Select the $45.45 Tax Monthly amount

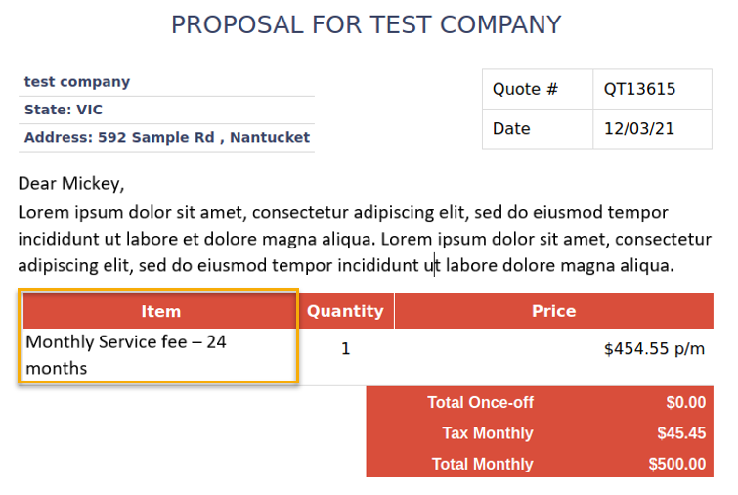point(680,433)
